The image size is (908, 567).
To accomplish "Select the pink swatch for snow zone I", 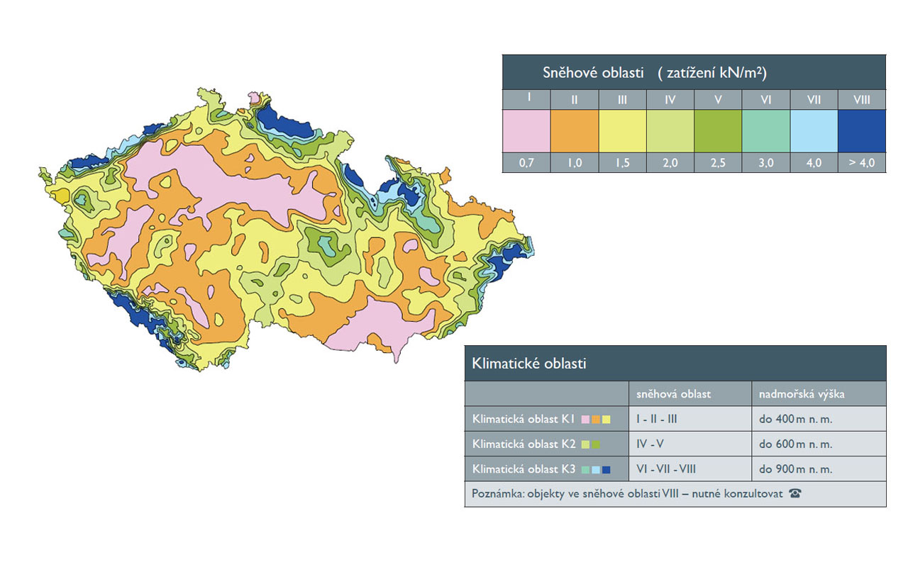I will 526,130.
